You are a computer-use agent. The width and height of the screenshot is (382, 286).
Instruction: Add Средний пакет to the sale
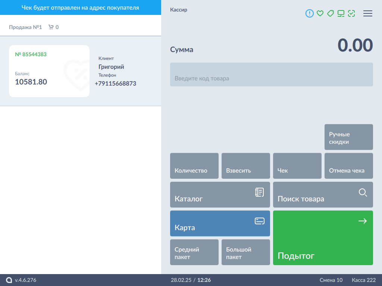click(x=194, y=252)
